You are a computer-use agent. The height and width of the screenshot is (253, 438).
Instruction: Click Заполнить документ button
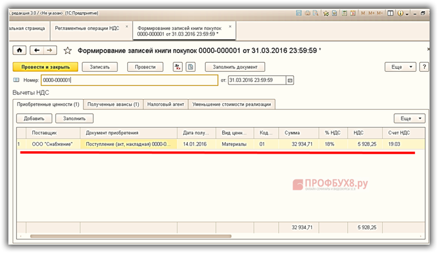point(235,67)
